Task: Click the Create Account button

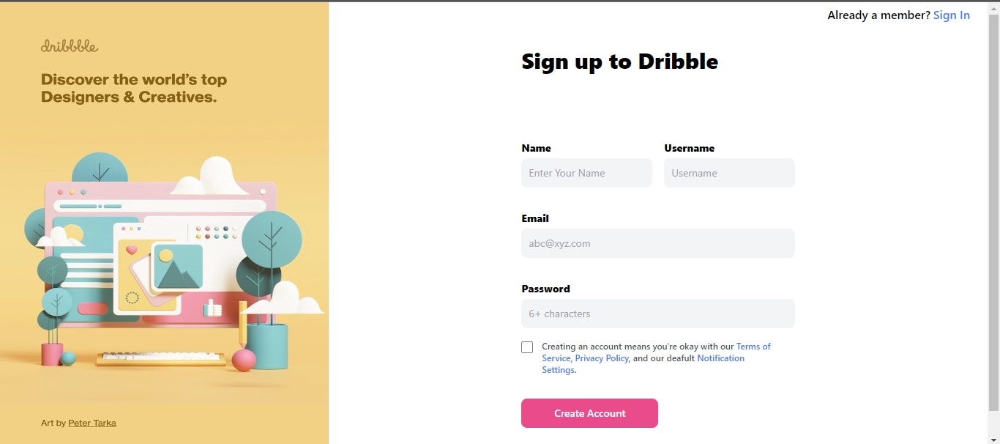Action: pyautogui.click(x=589, y=413)
